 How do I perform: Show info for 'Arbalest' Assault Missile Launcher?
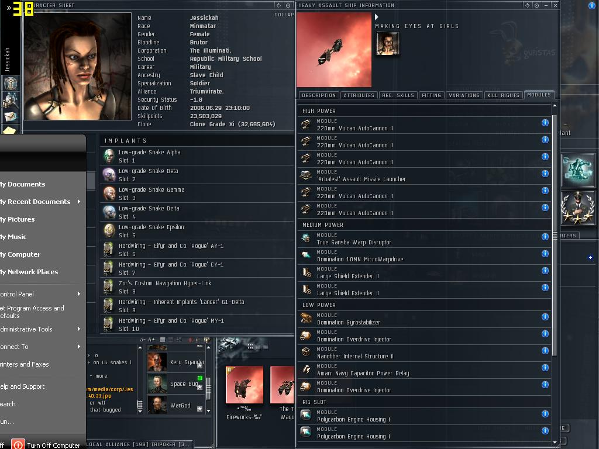545,174
